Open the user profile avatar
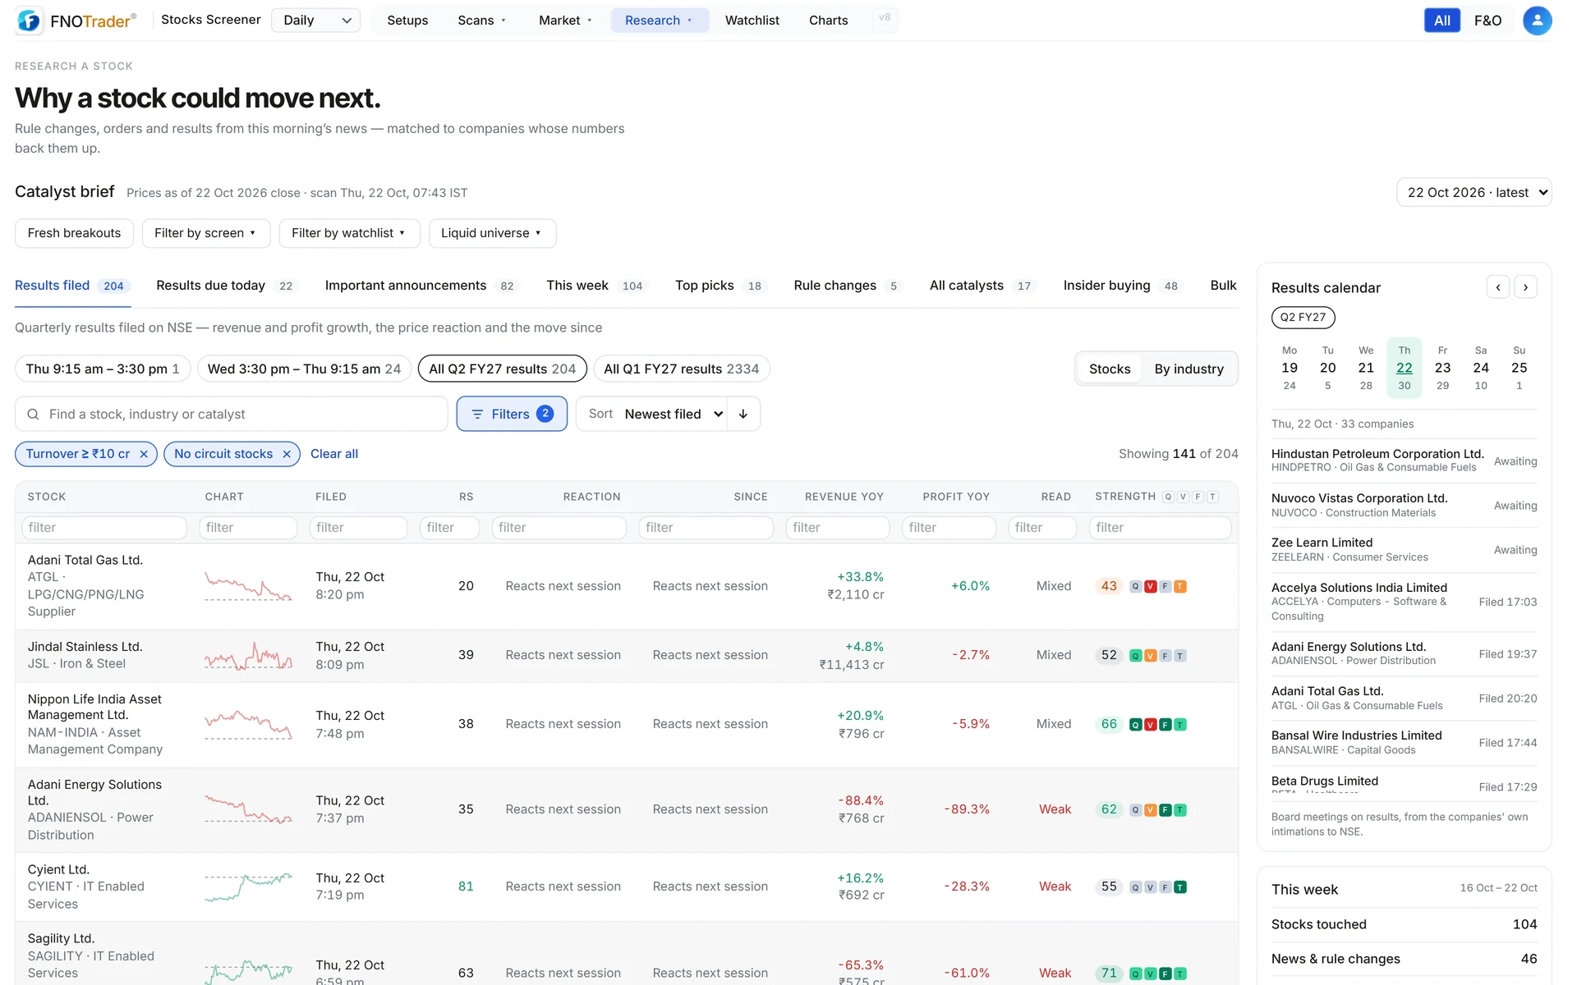1577x985 pixels. pos(1537,21)
